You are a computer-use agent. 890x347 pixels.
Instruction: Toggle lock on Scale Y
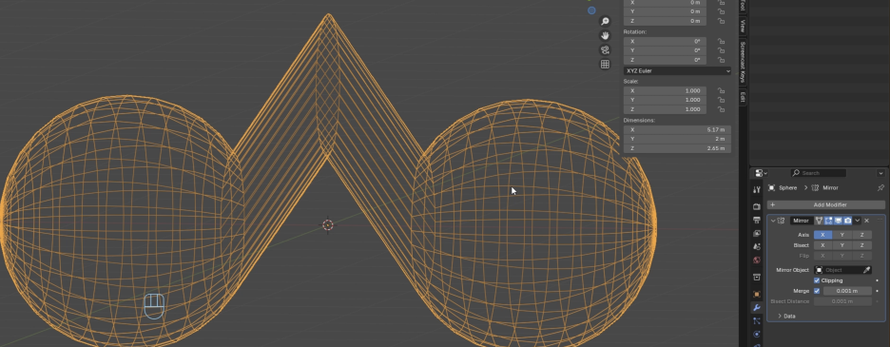tap(721, 100)
